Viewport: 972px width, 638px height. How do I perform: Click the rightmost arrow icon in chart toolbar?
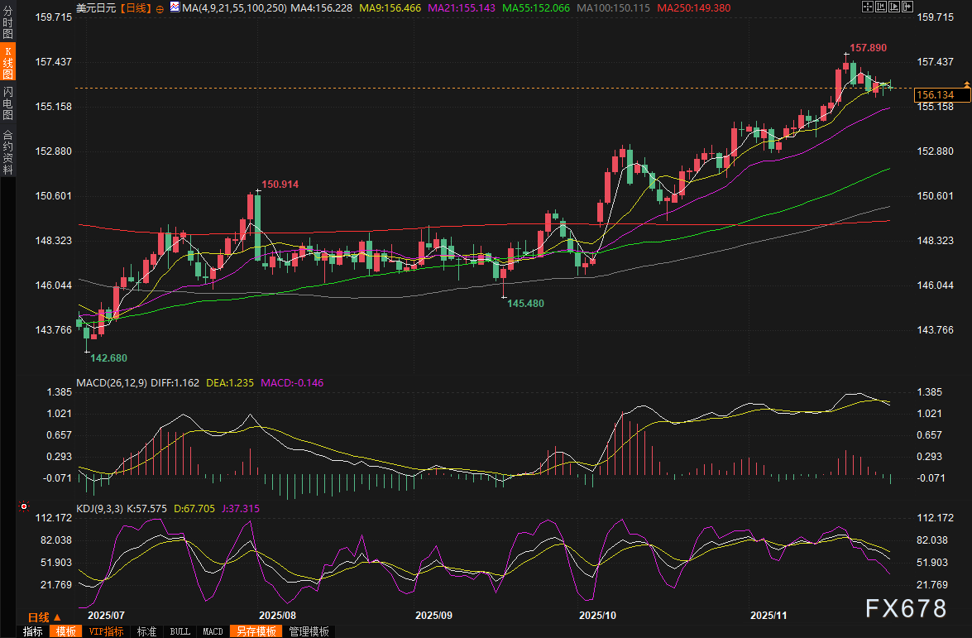(907, 7)
